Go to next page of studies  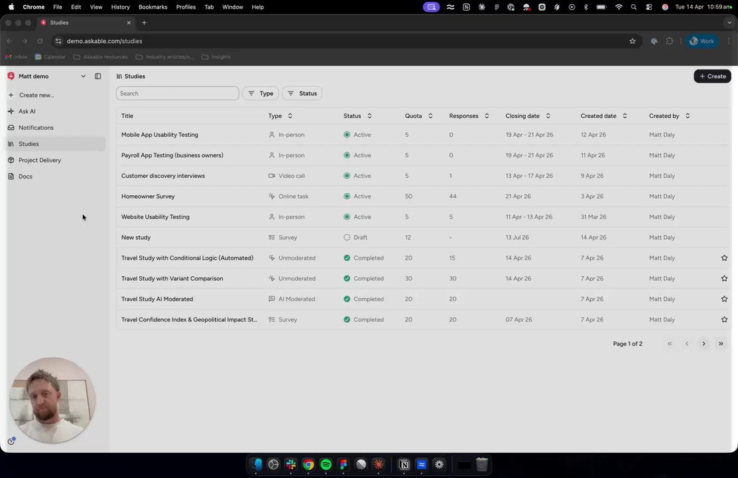pos(704,344)
